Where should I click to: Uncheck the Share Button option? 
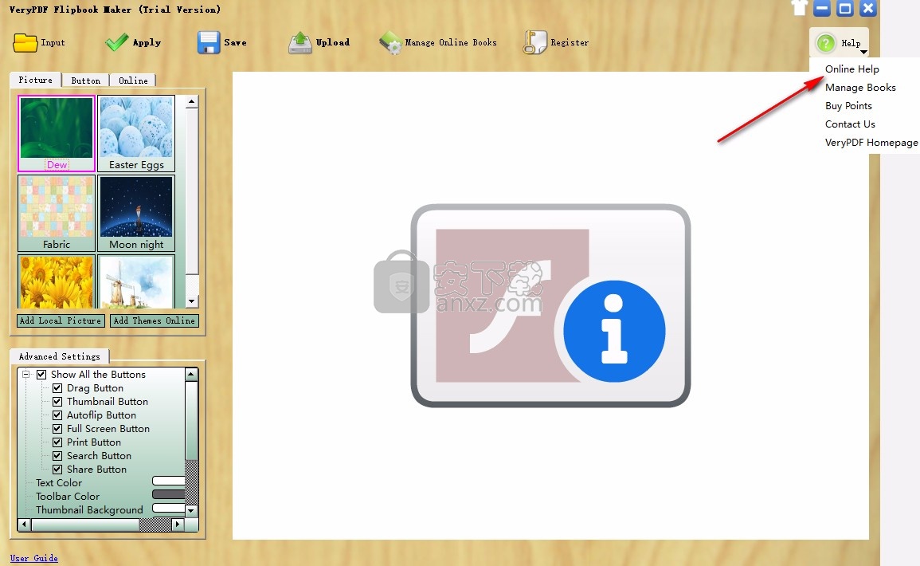coord(57,469)
